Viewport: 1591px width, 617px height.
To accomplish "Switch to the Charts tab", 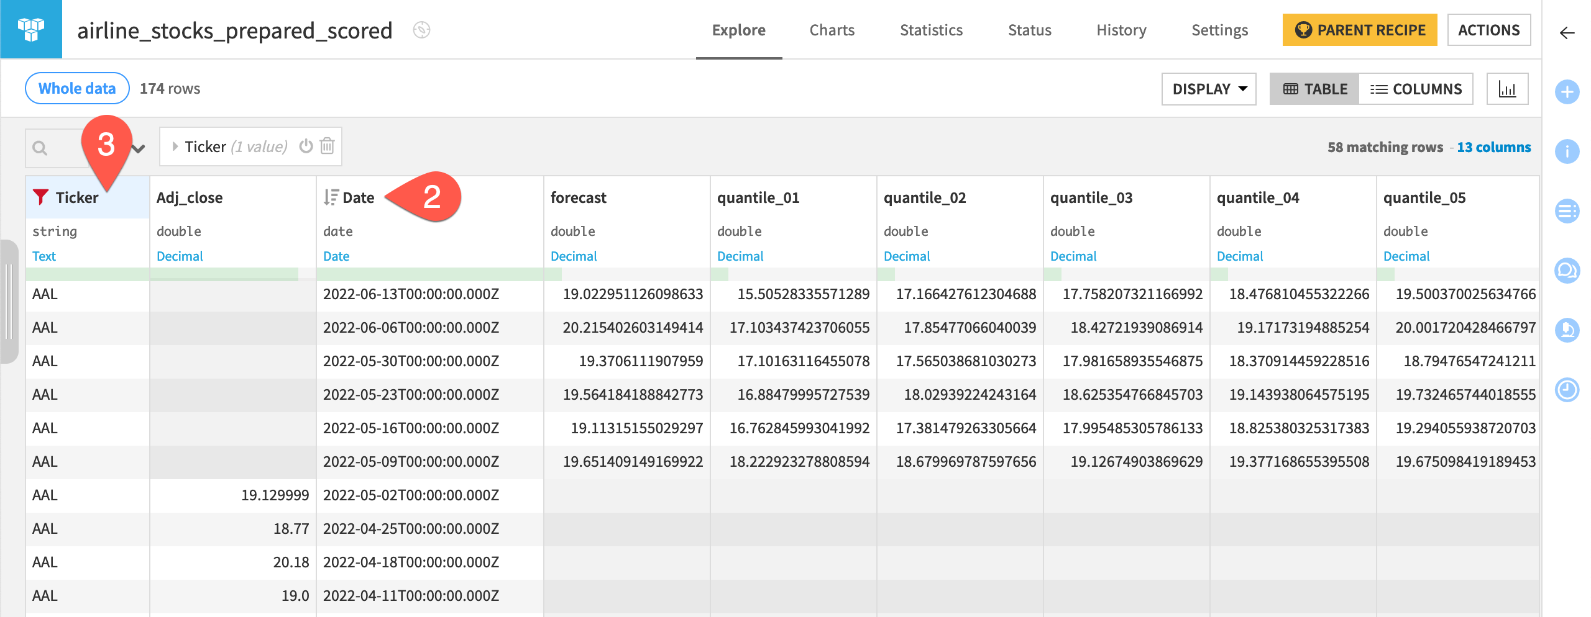I will [x=832, y=30].
